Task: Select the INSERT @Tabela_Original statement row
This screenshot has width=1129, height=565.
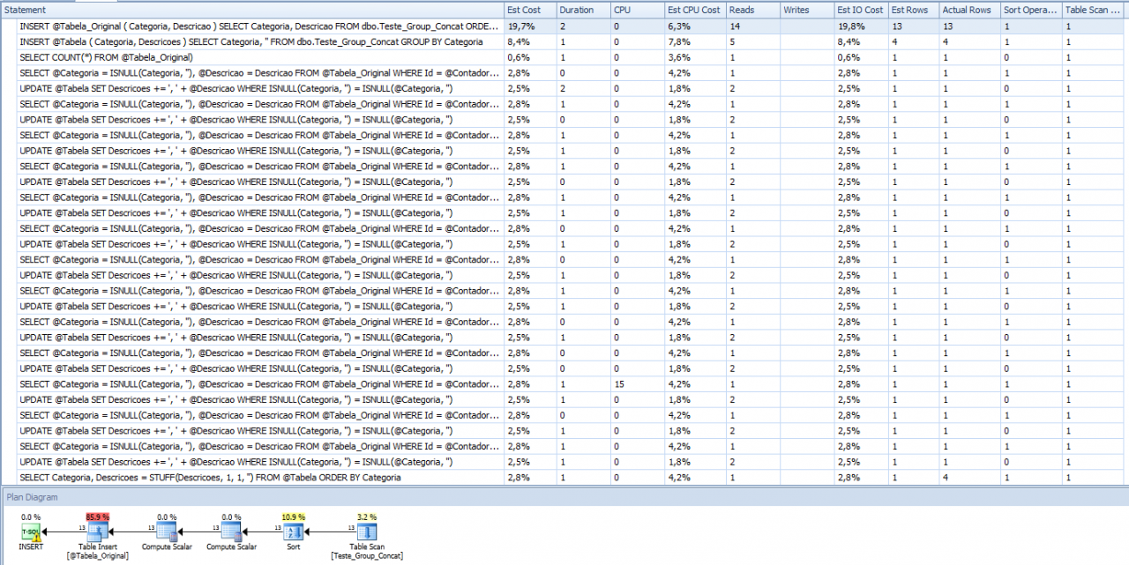Action: (x=259, y=26)
